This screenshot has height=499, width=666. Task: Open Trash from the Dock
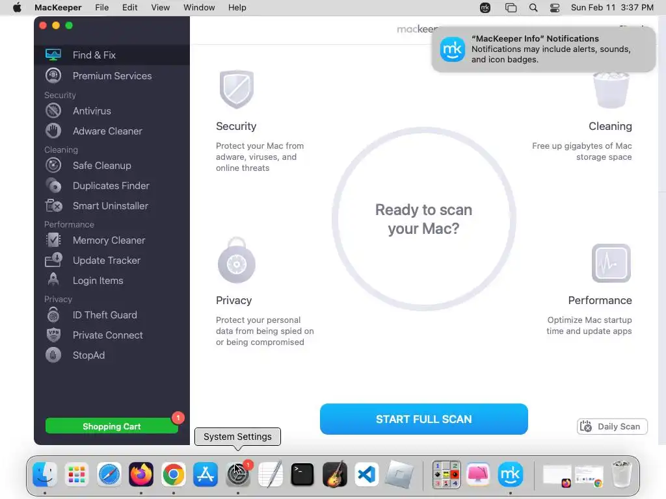[x=621, y=474]
